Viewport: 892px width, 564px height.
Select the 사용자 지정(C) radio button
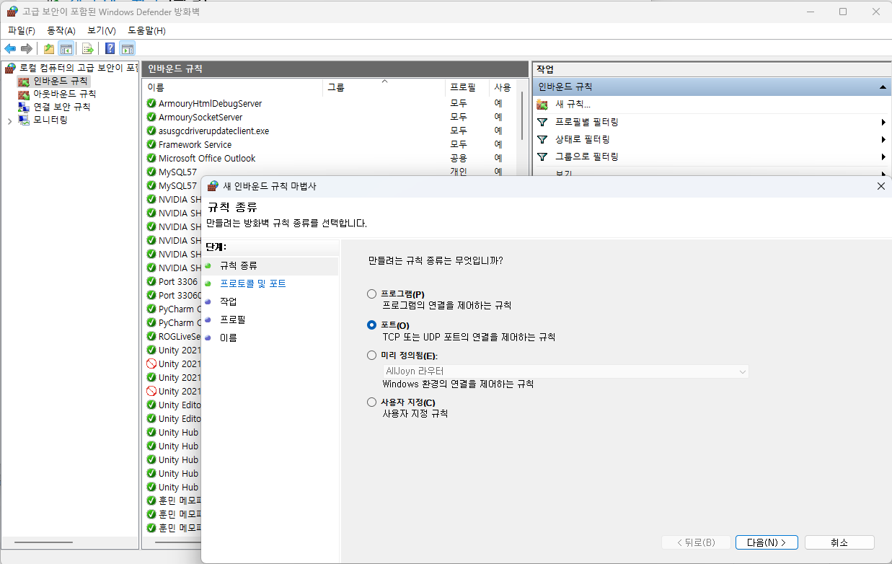(x=372, y=402)
